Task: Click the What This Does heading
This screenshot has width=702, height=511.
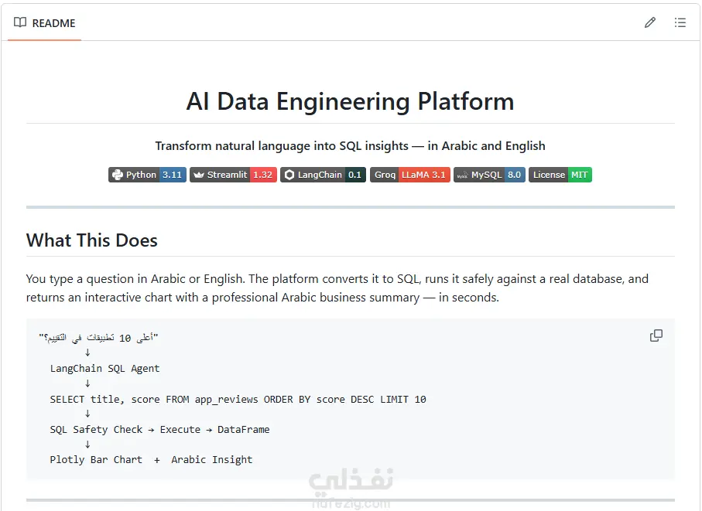Action: (92, 240)
